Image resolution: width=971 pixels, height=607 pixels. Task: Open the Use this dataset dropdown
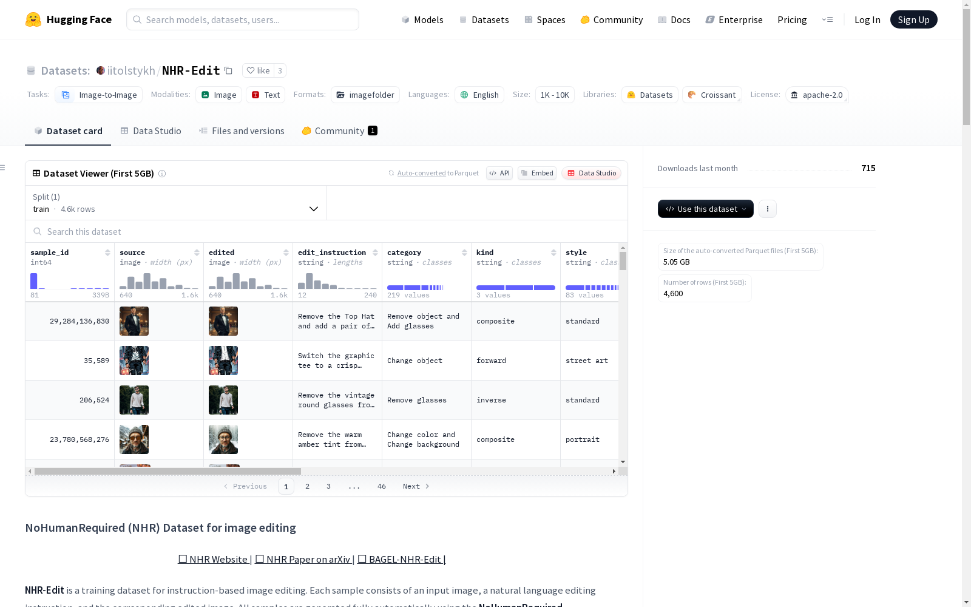[706, 209]
